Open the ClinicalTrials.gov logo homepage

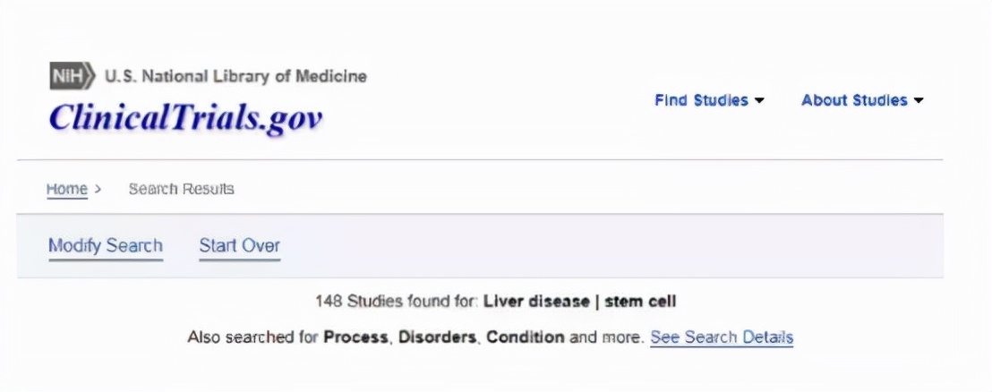tap(185, 117)
